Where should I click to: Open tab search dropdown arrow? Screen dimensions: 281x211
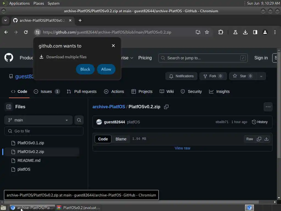coord(5,20)
